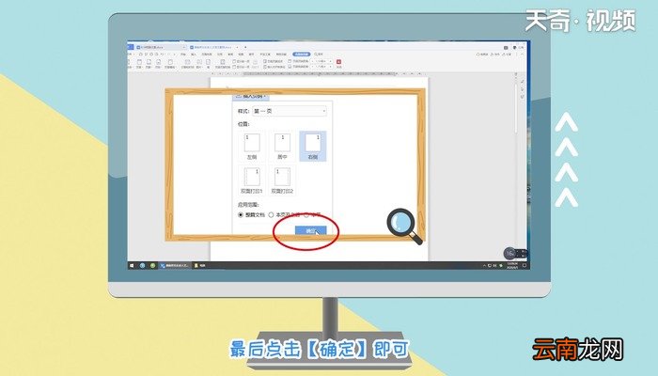Switch to the first document tab

pos(162,47)
